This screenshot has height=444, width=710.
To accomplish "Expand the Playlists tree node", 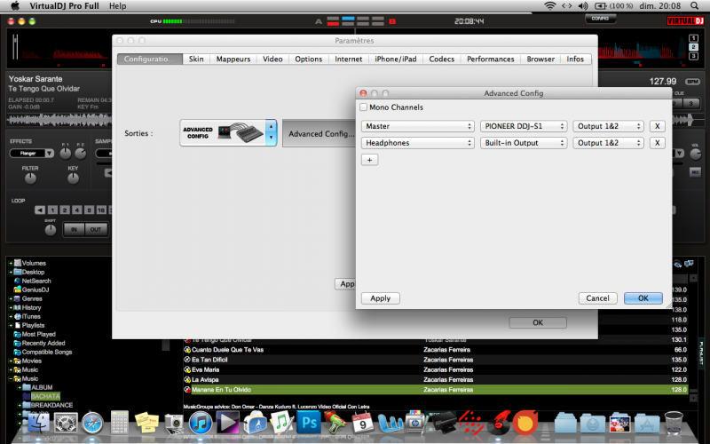I will coord(11,325).
